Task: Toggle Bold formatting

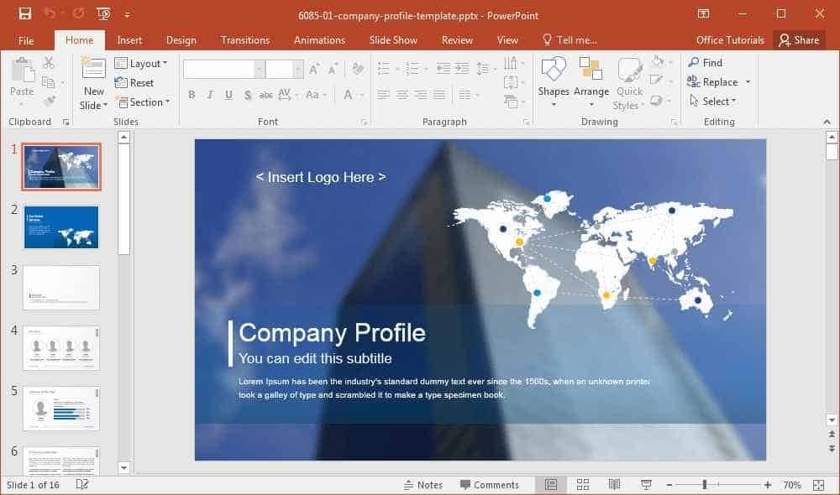Action: (192, 95)
